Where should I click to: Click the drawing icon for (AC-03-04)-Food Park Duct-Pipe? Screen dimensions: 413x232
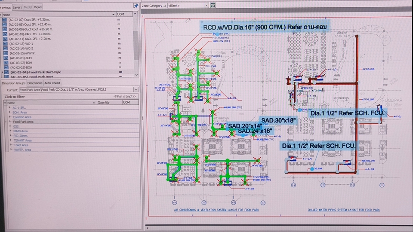tap(5, 72)
